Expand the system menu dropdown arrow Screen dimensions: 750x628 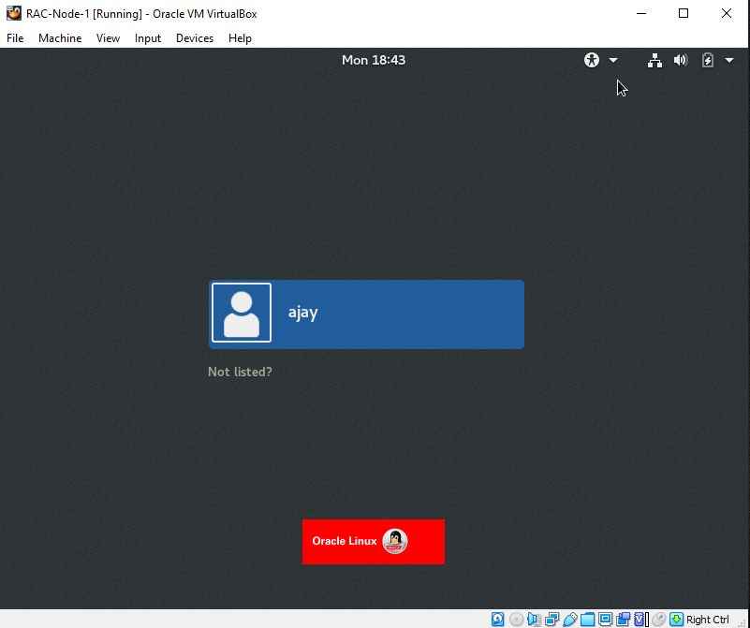(729, 60)
